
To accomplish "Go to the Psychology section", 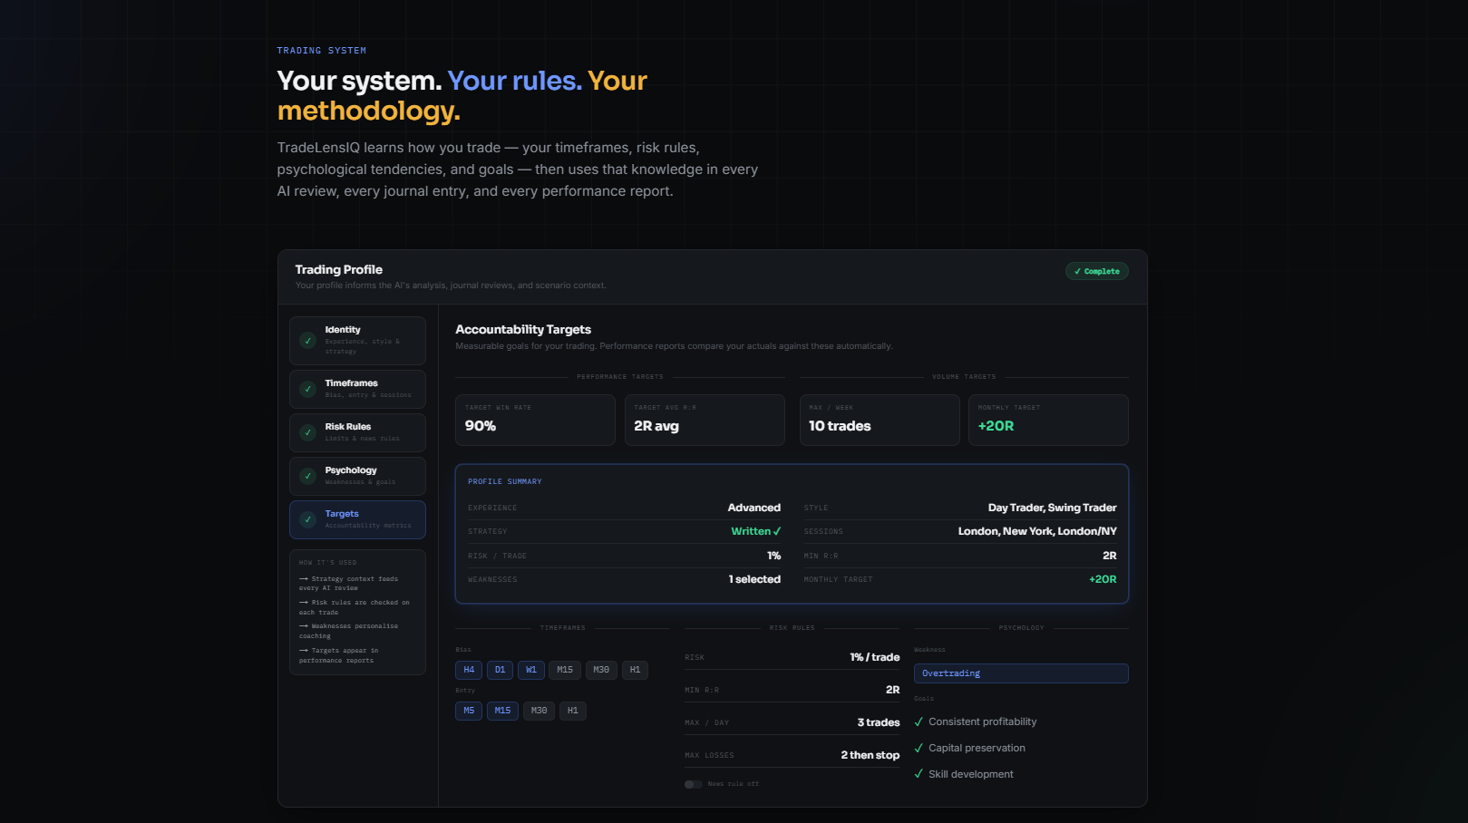I will coord(357,476).
